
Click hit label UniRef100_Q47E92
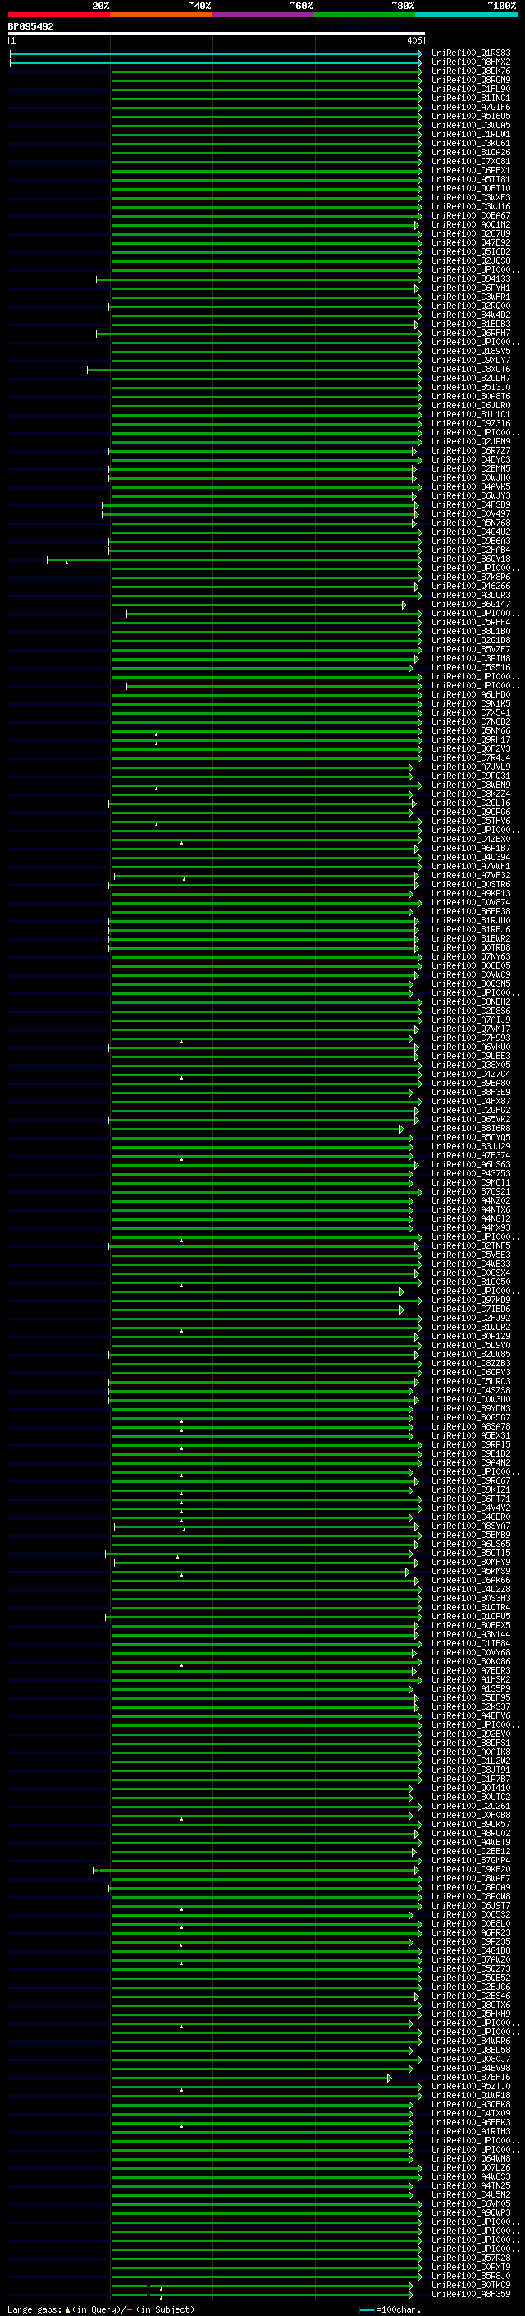coord(471,242)
